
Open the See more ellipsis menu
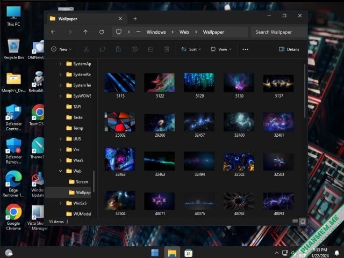(245, 49)
